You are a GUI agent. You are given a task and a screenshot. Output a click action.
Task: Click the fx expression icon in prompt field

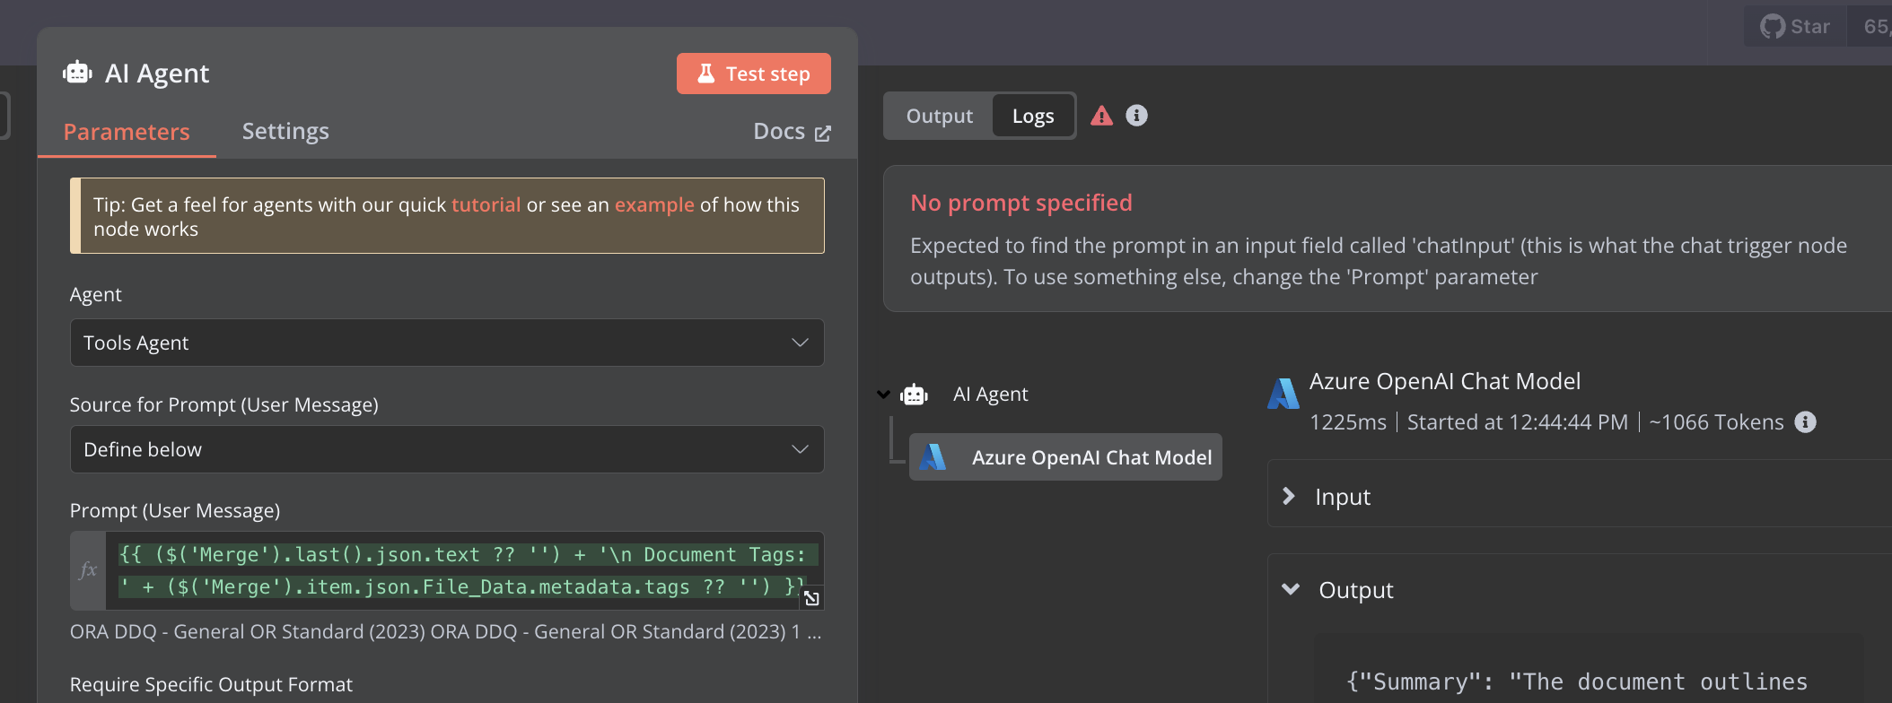[88, 570]
